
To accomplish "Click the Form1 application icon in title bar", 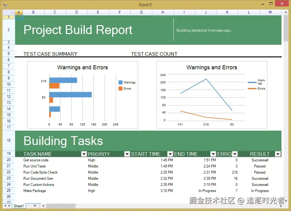I will 5,5.
